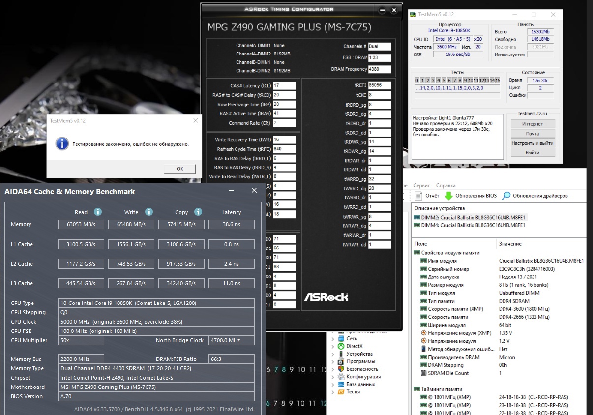Click the tCKE value field
The image size is (593, 415).
(379, 95)
